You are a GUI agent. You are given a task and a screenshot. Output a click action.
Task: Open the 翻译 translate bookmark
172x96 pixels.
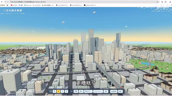(x=21, y=5)
